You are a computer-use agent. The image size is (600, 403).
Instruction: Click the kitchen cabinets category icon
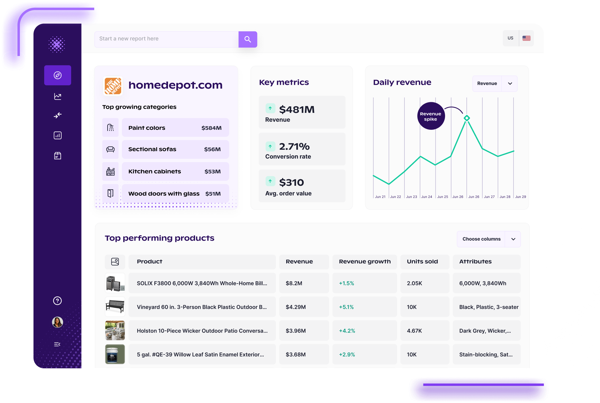111,172
